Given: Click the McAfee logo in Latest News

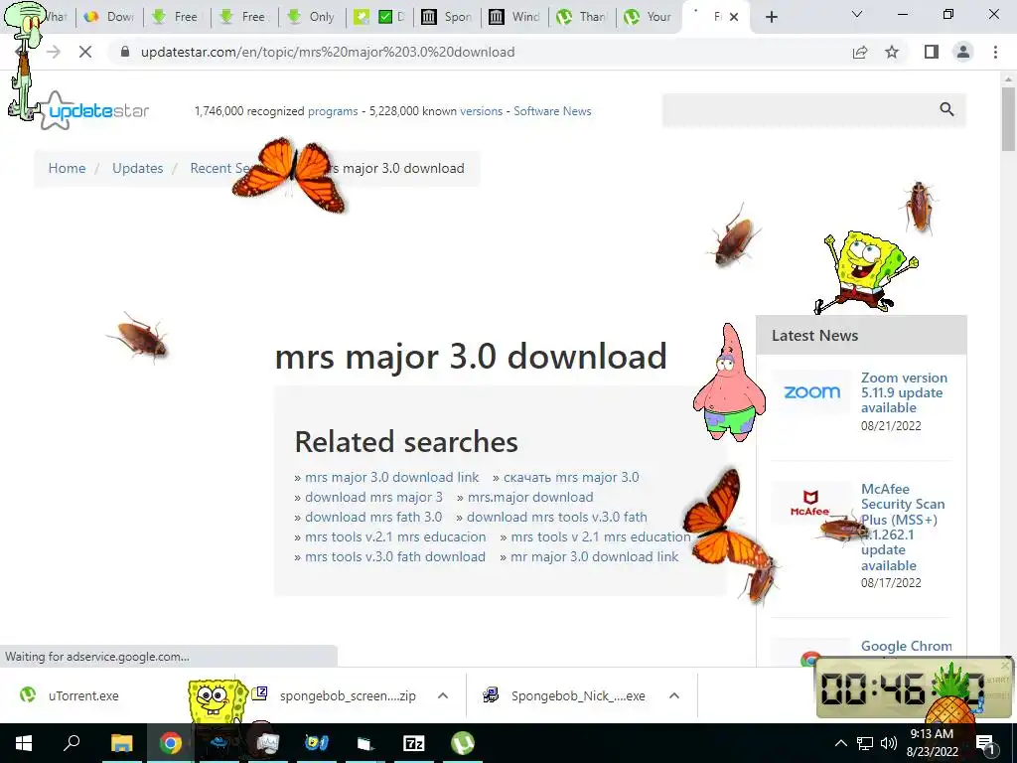Looking at the screenshot, I should point(809,503).
